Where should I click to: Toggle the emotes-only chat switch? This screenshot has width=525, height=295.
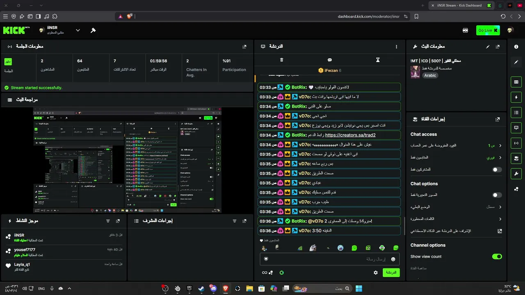497,195
